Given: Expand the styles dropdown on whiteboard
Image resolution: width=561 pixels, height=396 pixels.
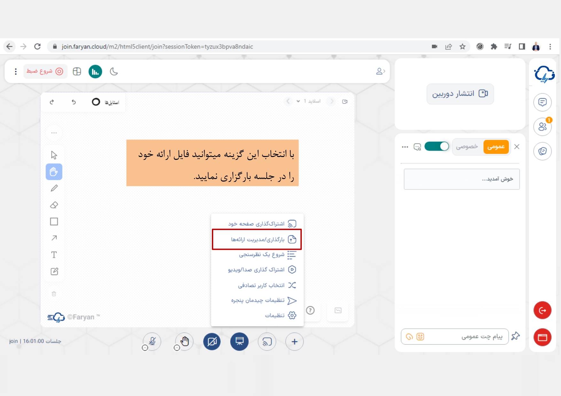Looking at the screenshot, I should [x=112, y=102].
